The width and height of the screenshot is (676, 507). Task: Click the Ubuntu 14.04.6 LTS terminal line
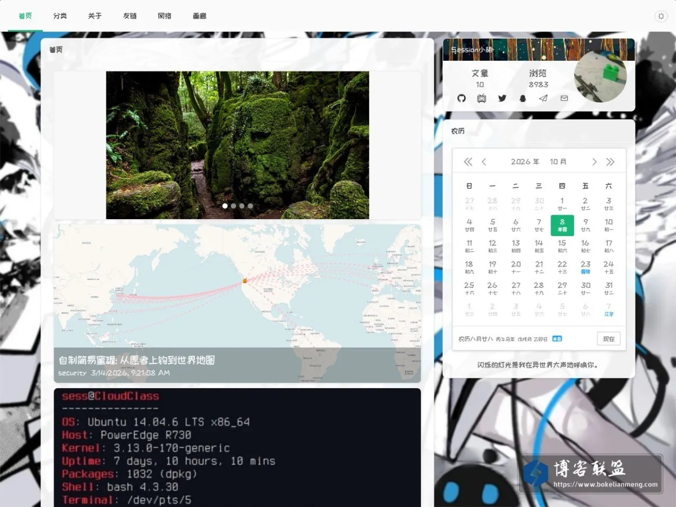(156, 422)
